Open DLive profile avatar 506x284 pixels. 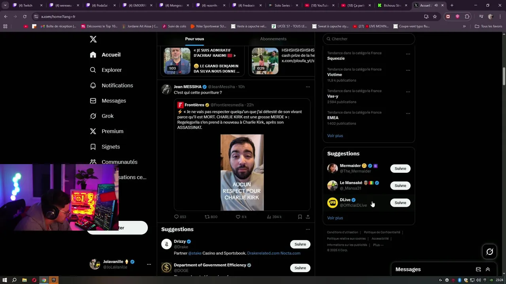click(x=332, y=203)
